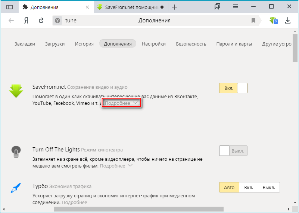Click the scroll left arrow
The image size is (299, 213).
(x=4, y=209)
